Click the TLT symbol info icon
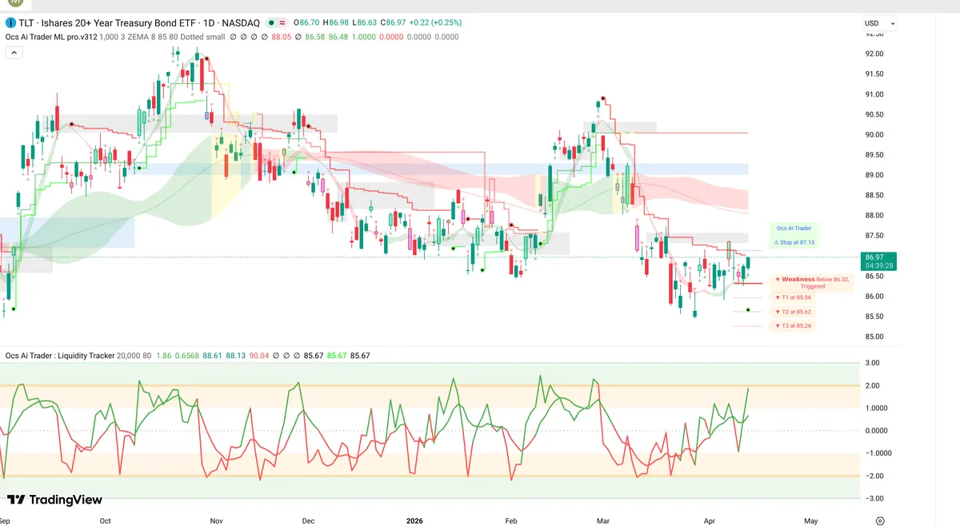960x526 pixels. point(10,24)
